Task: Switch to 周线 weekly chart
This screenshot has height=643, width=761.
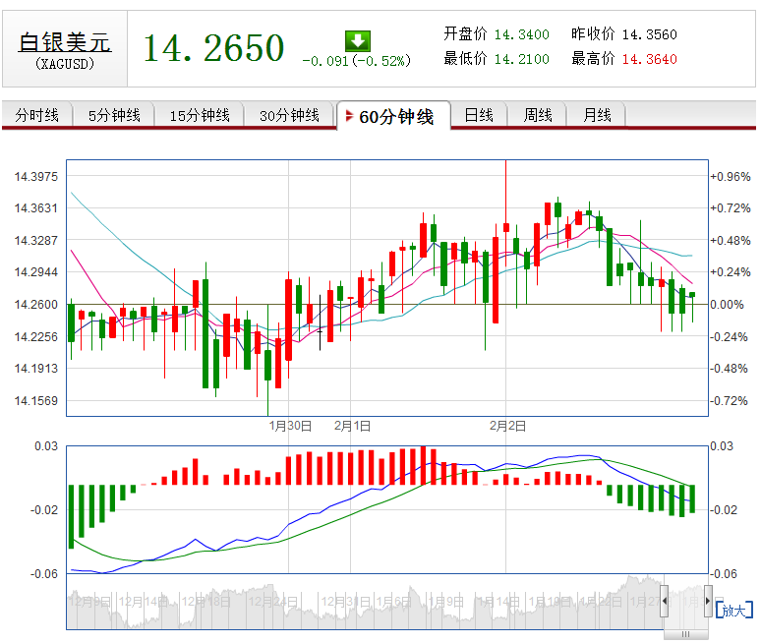Action: [x=538, y=116]
